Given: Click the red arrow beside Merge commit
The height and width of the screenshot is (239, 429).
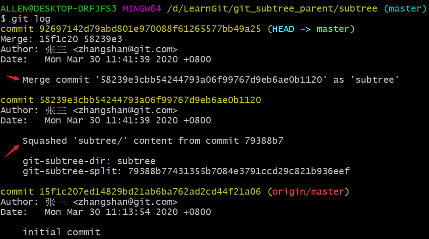Looking at the screenshot, I should point(12,78).
